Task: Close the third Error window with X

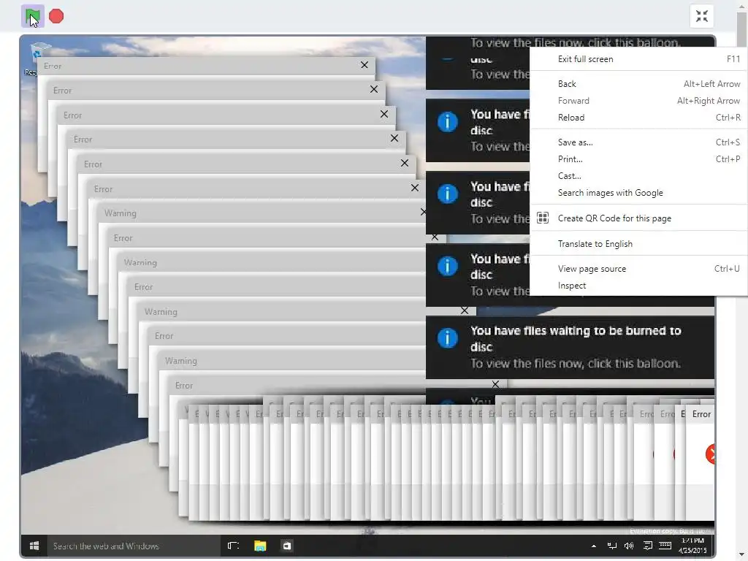Action: coord(384,114)
